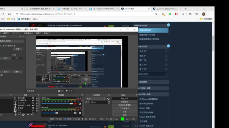Click 新建推流目标 in the left panel

[12, 41]
